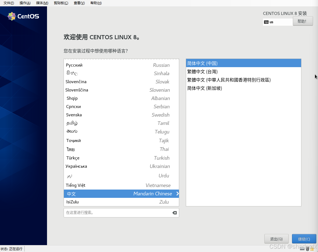Select IsiZulu Zulu language
The width and height of the screenshot is (318, 252).
pos(121,202)
